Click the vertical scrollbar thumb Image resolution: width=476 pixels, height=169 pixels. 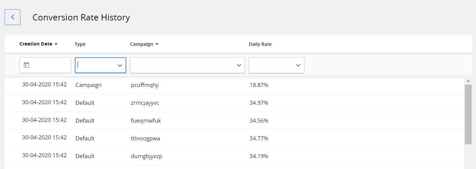pyautogui.click(x=468, y=114)
